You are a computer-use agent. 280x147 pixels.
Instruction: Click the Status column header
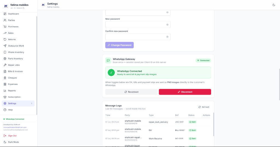[191, 115]
